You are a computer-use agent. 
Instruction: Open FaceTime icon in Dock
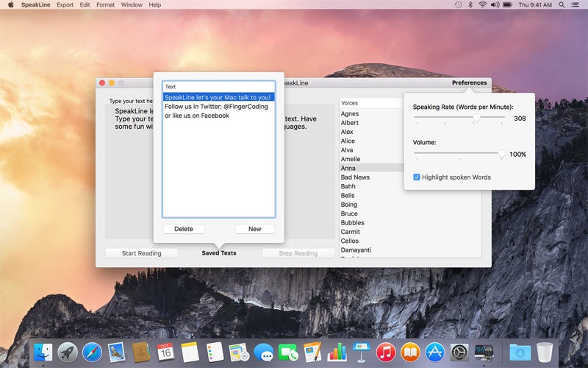288,353
